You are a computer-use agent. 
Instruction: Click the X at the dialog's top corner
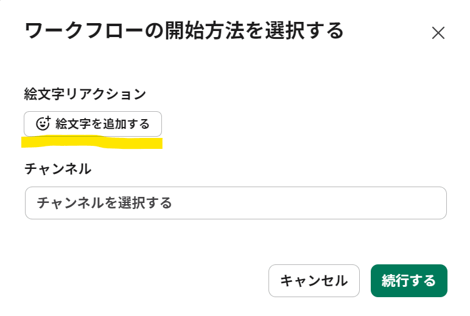coord(438,33)
